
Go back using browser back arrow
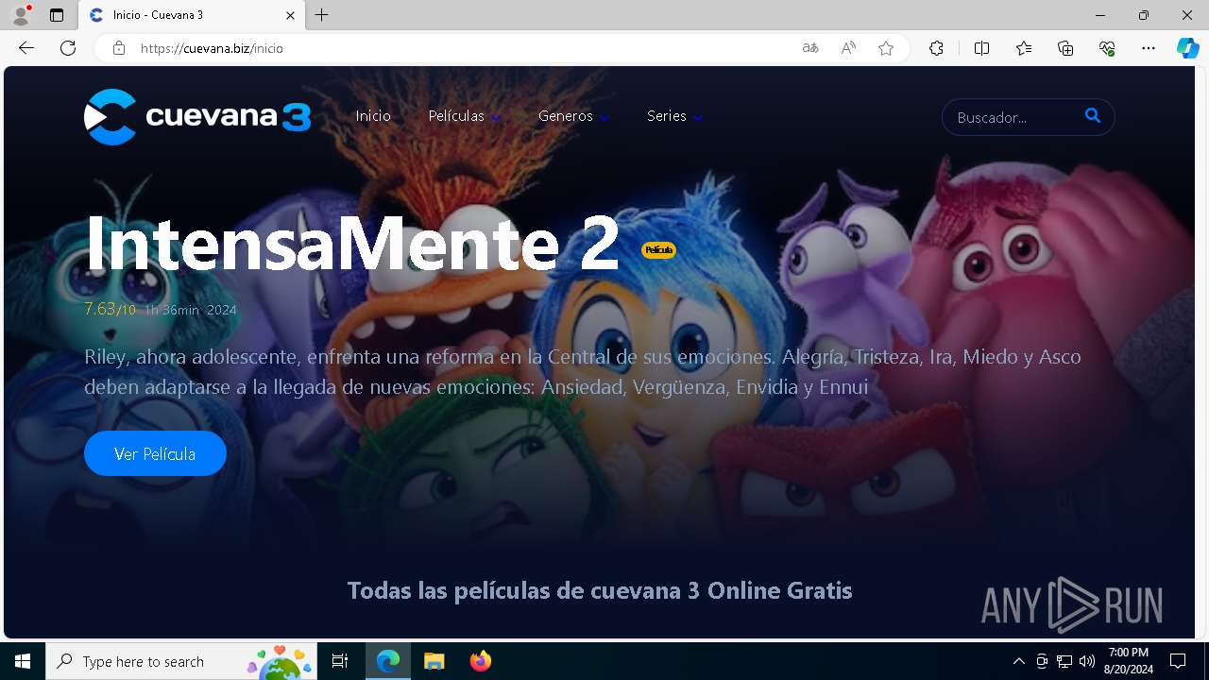26,48
